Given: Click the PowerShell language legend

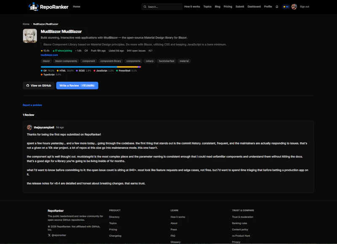Looking at the screenshot, I should [x=126, y=71].
